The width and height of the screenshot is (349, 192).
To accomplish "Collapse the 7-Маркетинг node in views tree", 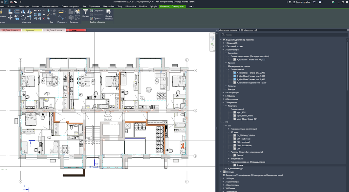I will (223, 102).
